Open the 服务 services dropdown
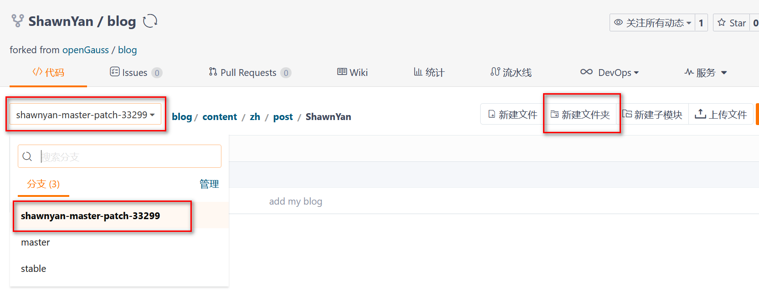 pos(706,73)
